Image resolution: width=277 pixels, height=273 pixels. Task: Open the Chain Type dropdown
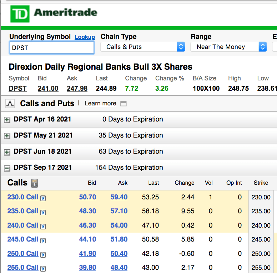coord(143,47)
